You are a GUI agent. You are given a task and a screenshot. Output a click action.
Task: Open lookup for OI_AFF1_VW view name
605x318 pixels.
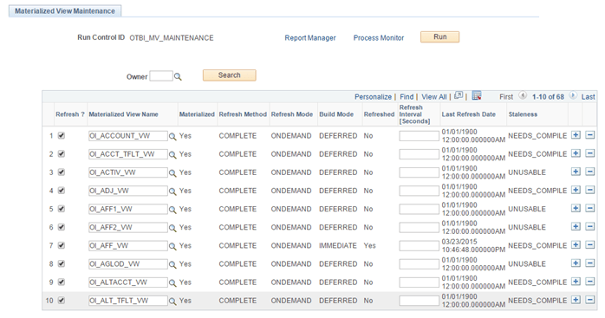(172, 210)
